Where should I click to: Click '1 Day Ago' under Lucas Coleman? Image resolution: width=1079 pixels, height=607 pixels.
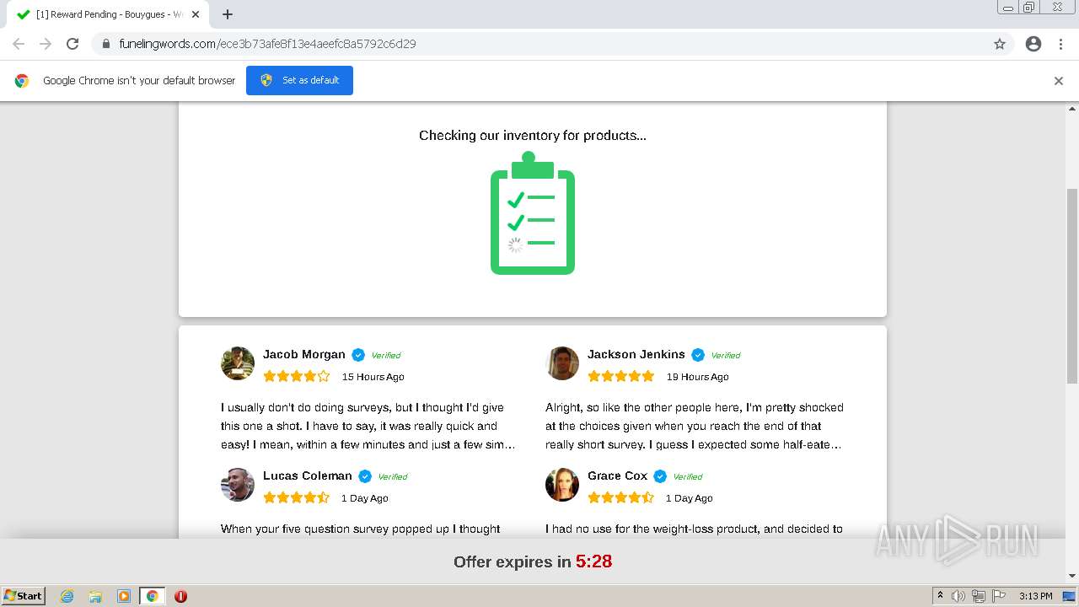[x=365, y=498]
